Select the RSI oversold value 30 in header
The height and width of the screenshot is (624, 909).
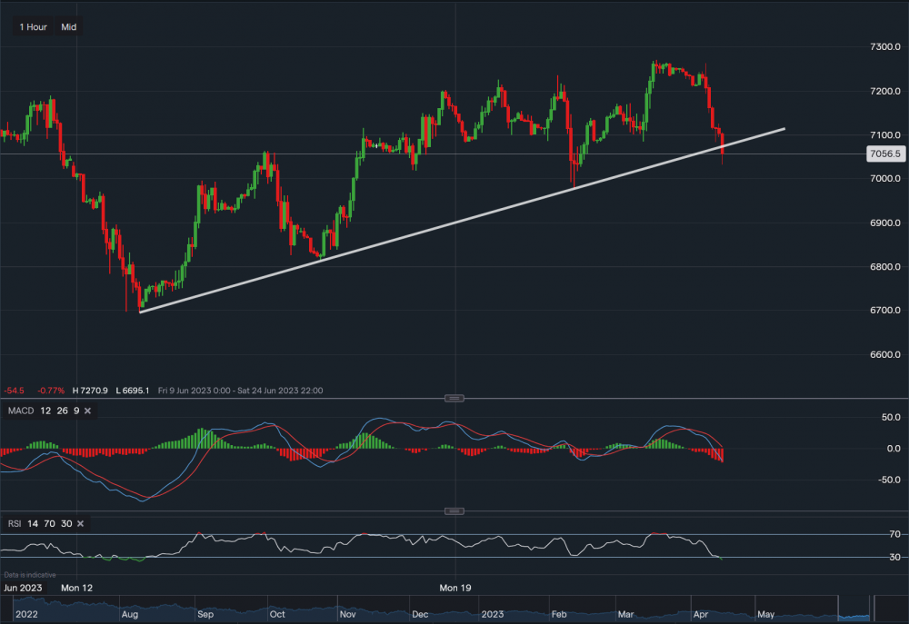coord(65,523)
